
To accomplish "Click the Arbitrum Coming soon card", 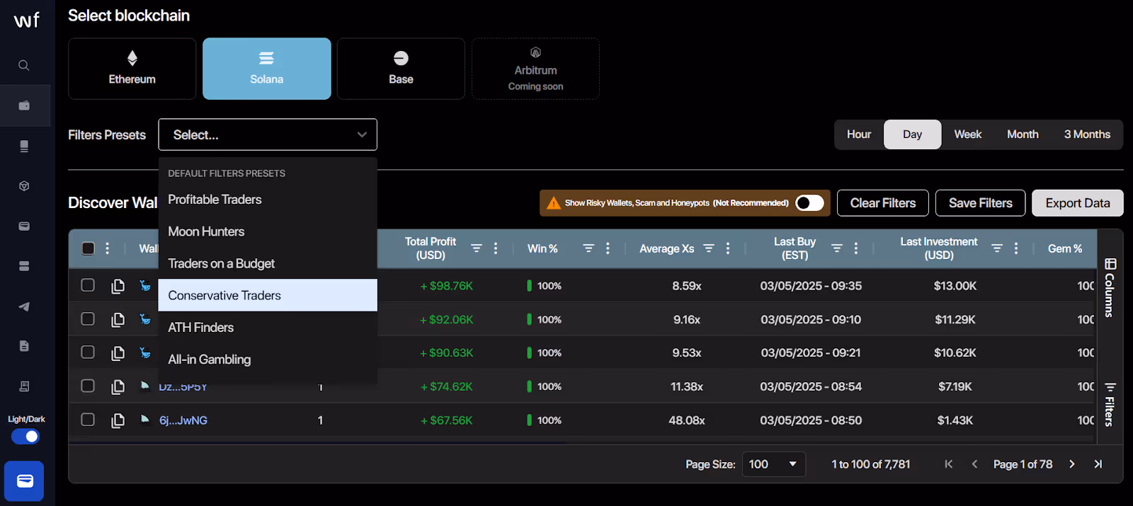I will [x=535, y=69].
